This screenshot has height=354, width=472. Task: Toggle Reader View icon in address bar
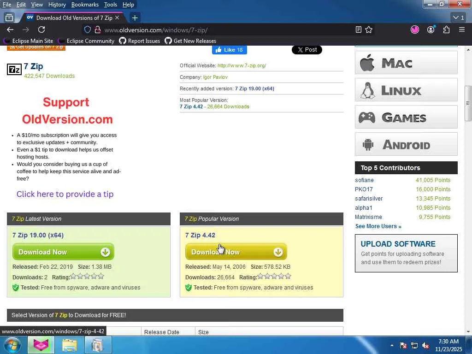click(358, 29)
